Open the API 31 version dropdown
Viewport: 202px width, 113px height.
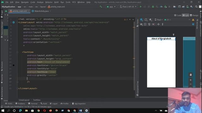tap(168, 20)
